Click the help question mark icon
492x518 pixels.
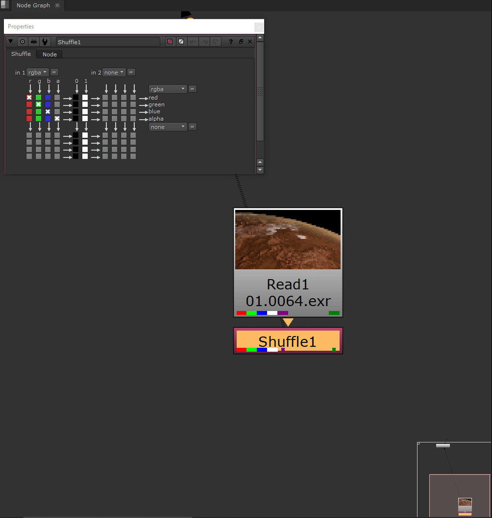pyautogui.click(x=231, y=42)
